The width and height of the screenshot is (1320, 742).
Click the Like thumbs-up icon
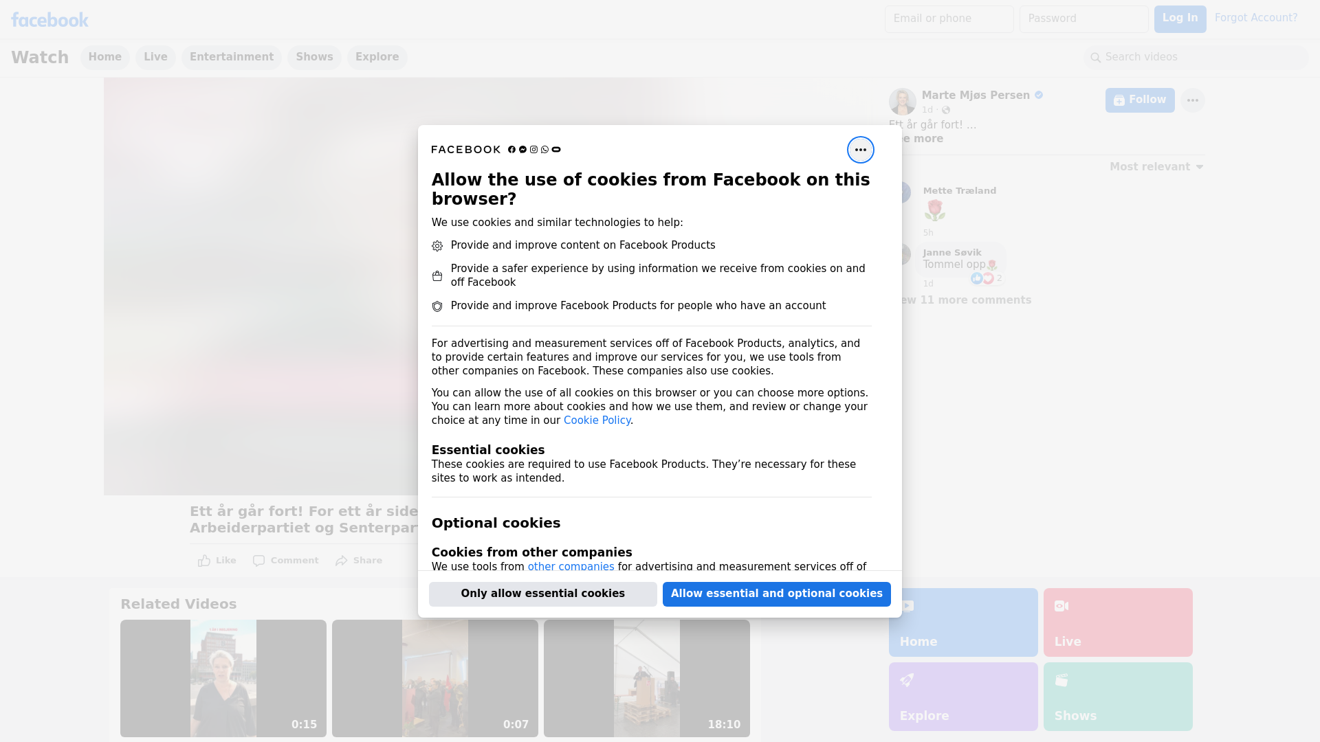[x=204, y=561]
